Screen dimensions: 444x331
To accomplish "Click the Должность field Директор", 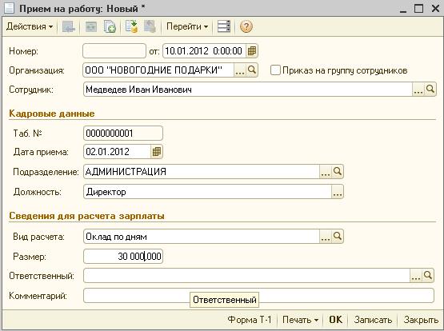I will [207, 192].
